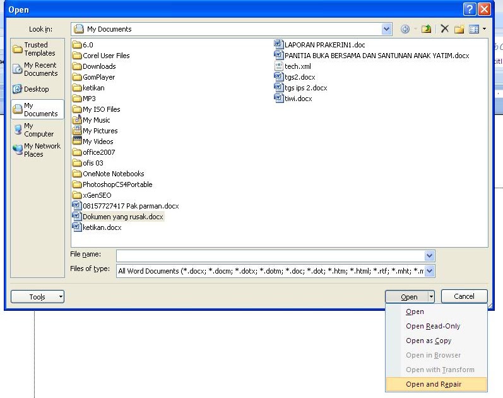503x398 pixels.
Task: Select the ketikan folder
Action: pyautogui.click(x=88, y=88)
